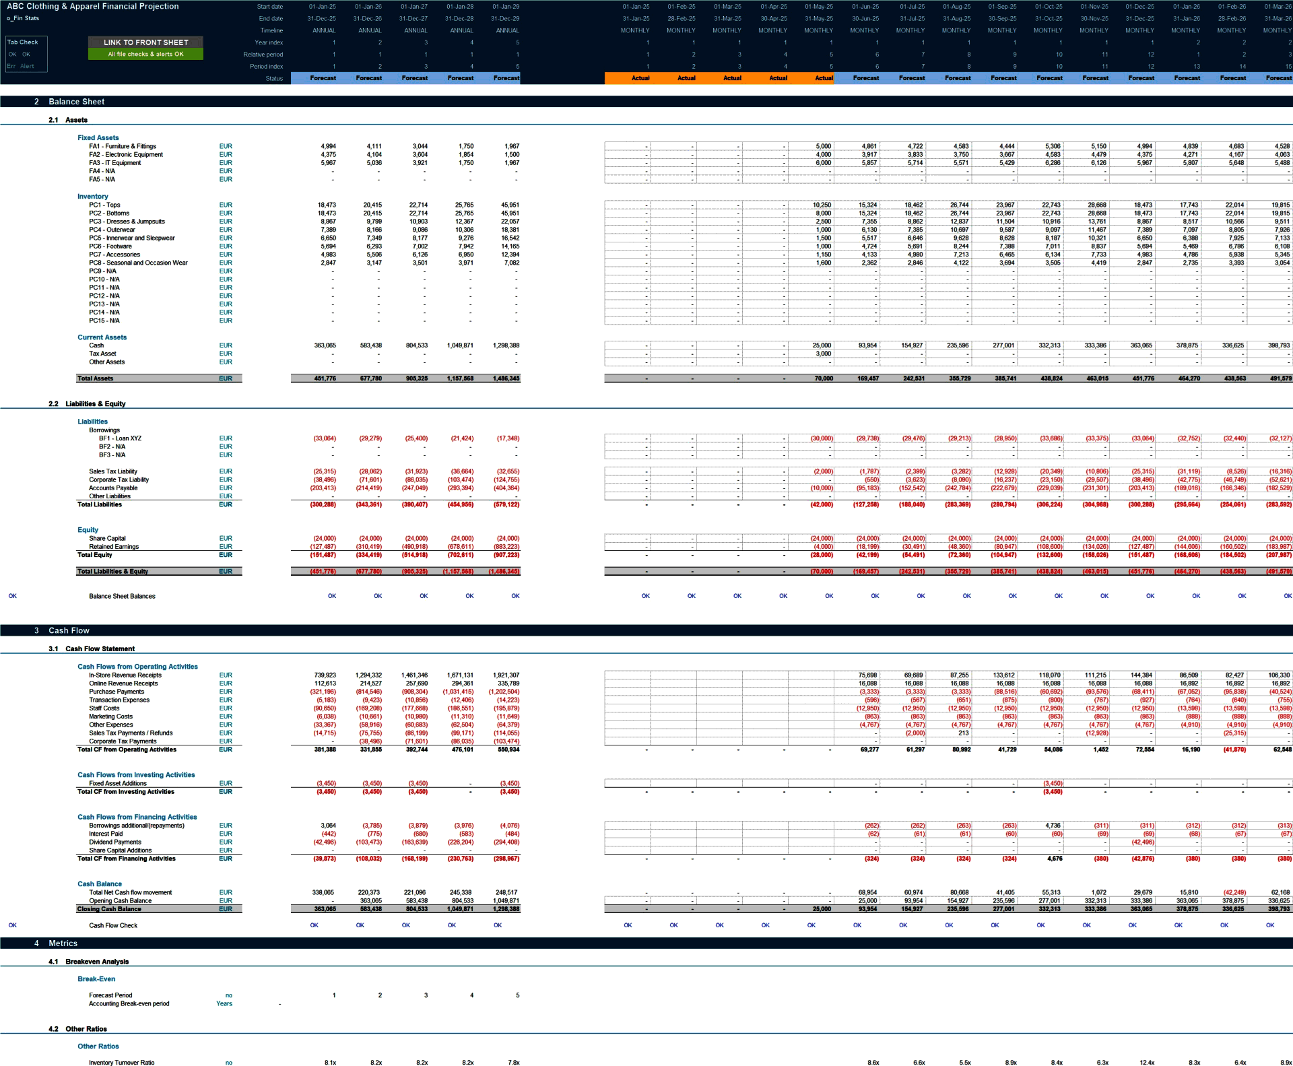This screenshot has height=1066, width=1293.
Task: Click the 'Online Revenue Receipts' row label
Action: pos(123,684)
